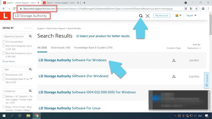Image resolution: width=212 pixels, height=119 pixels.
Task: Click search icon in Type filter
Action: click(30, 69)
